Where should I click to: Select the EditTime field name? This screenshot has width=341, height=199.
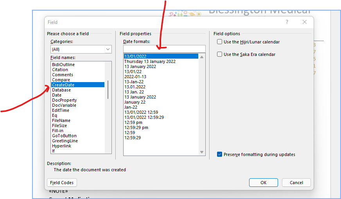(x=61, y=110)
